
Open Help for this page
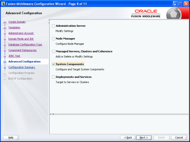click(x=11, y=138)
